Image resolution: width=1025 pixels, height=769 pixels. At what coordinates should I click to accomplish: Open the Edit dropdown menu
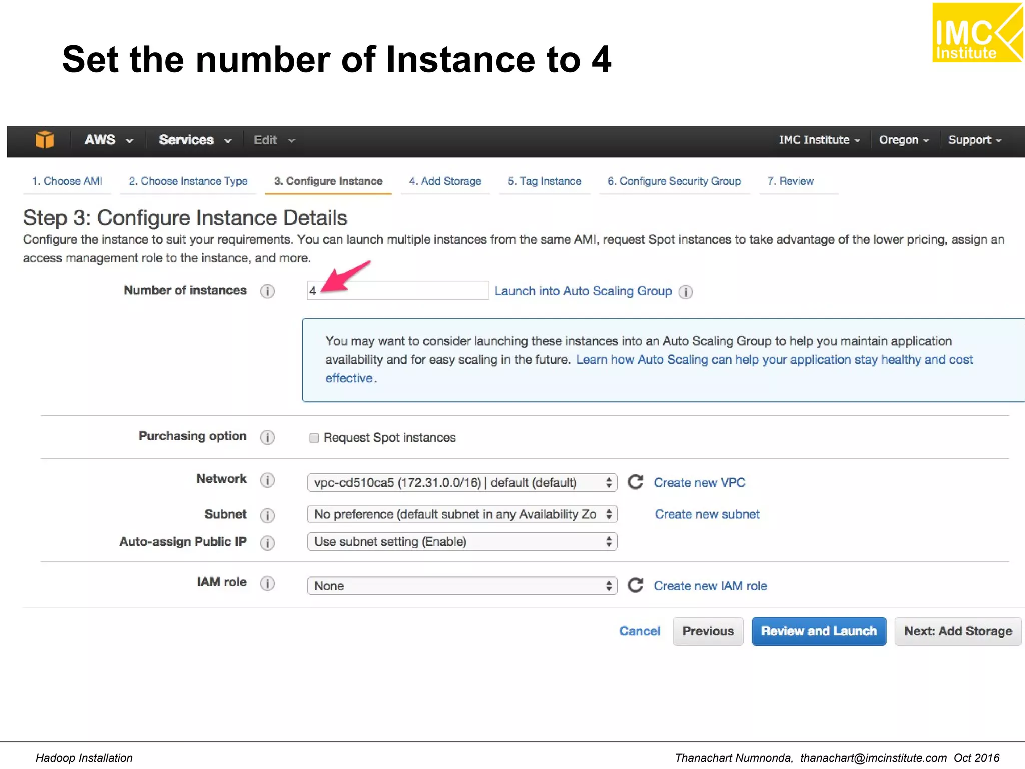[274, 140]
